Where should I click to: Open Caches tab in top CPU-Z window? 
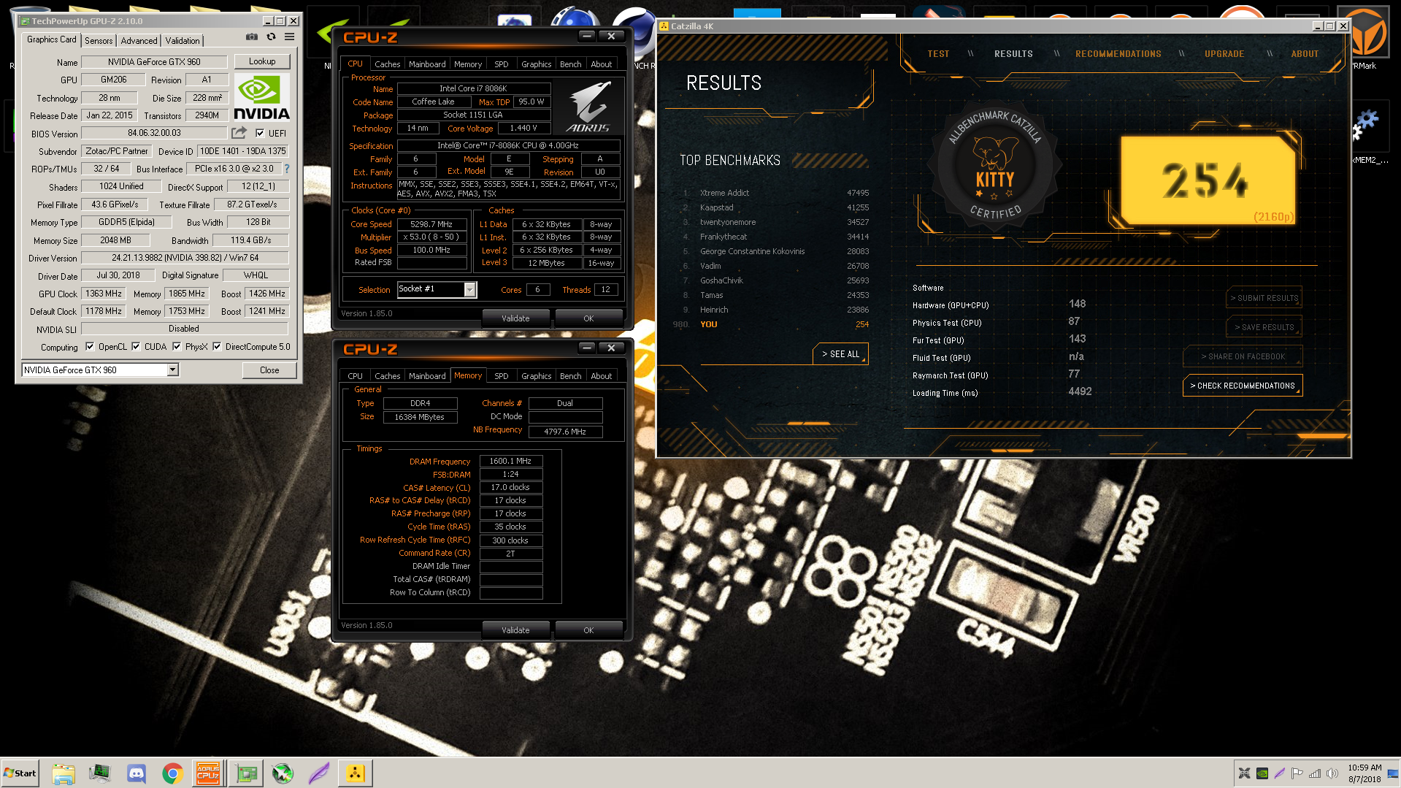click(387, 64)
